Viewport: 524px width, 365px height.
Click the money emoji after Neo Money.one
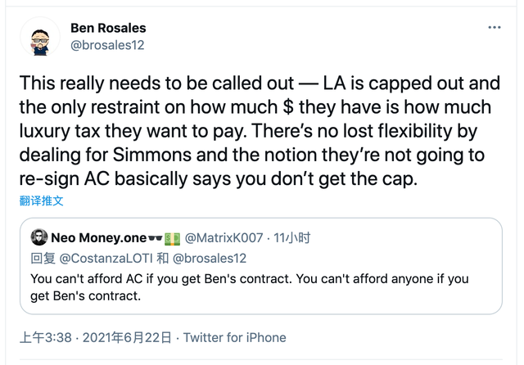coord(172,237)
